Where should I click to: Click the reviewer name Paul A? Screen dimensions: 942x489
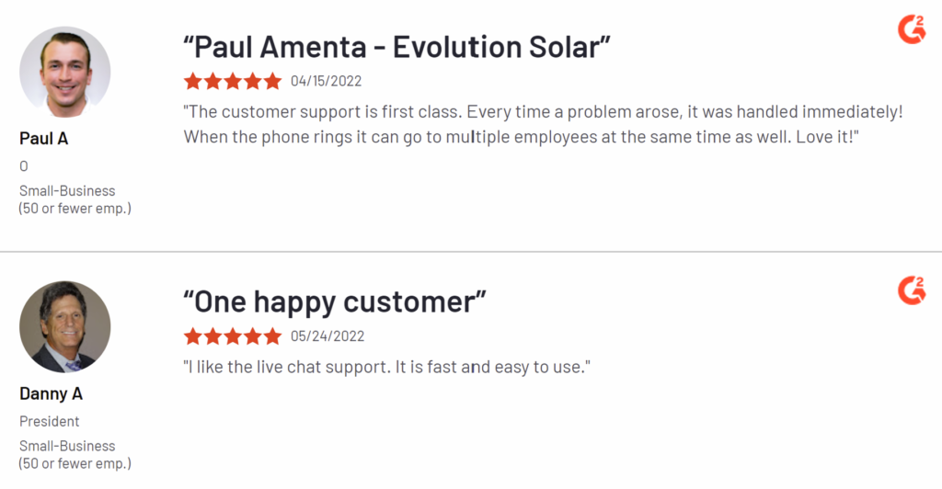pyautogui.click(x=44, y=139)
